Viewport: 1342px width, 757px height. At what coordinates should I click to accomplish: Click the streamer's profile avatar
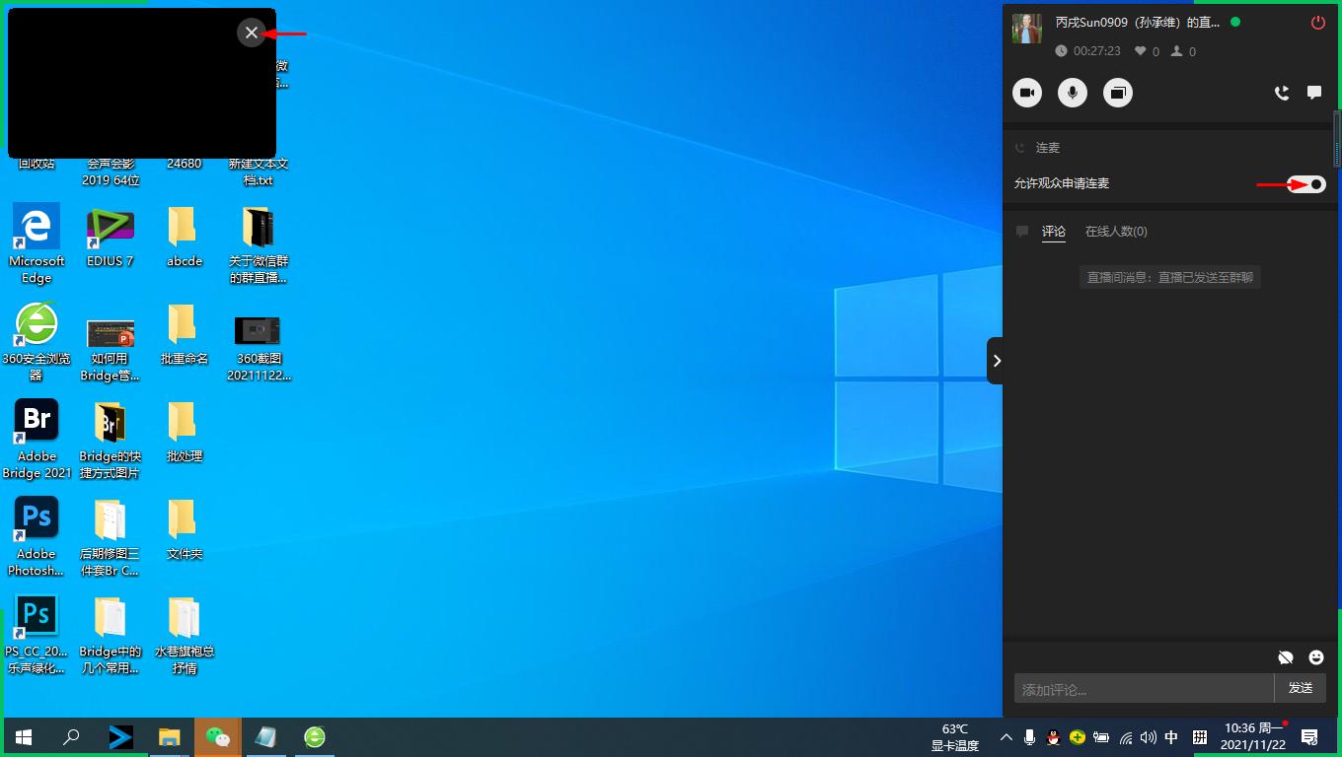click(x=1027, y=29)
